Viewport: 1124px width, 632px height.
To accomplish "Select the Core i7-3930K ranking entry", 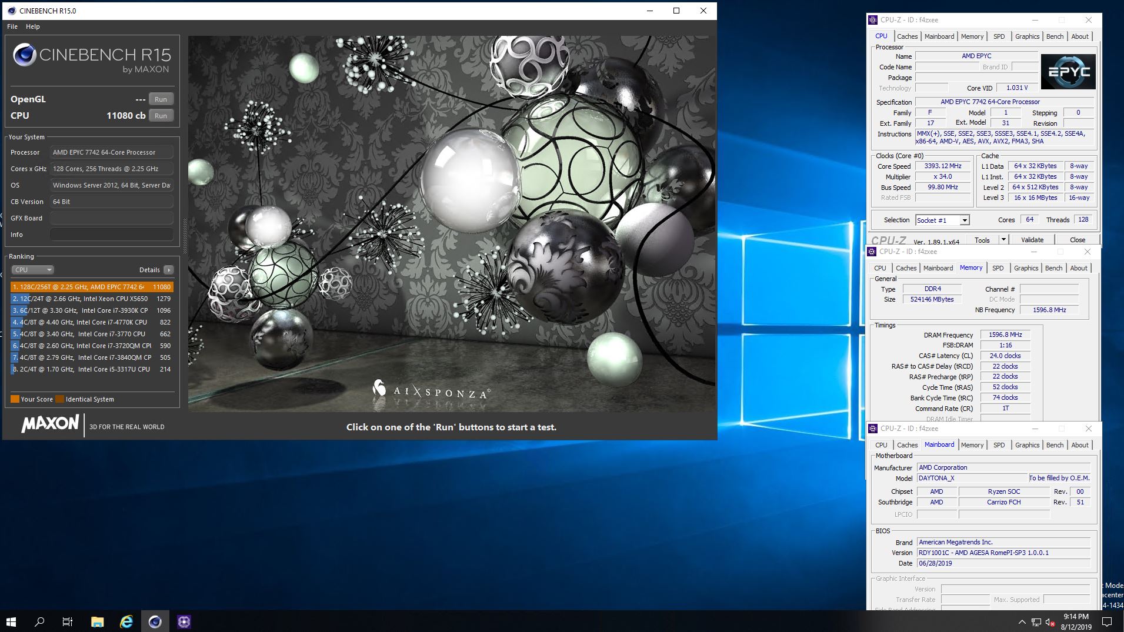I will pyautogui.click(x=92, y=310).
